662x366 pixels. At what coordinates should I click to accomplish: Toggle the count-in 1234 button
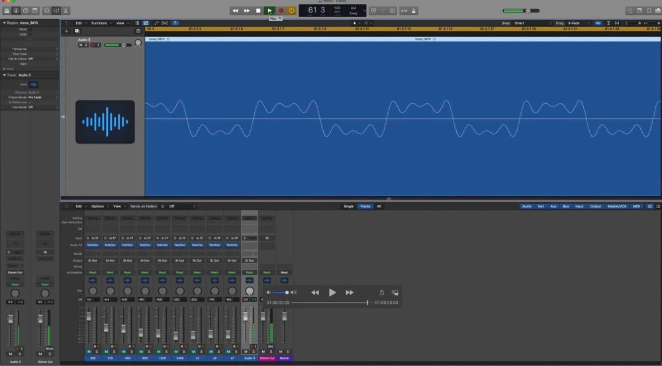click(404, 11)
